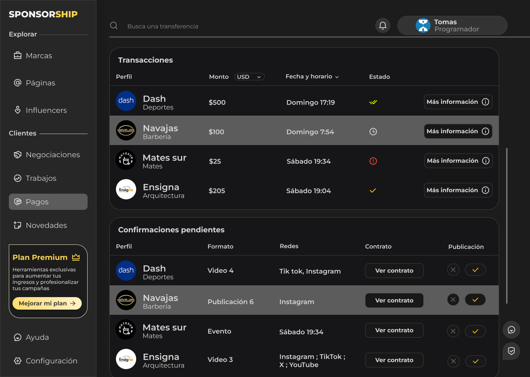Screen dimensions: 530x377
Task: Click the search magnifier icon
Action: pos(114,25)
